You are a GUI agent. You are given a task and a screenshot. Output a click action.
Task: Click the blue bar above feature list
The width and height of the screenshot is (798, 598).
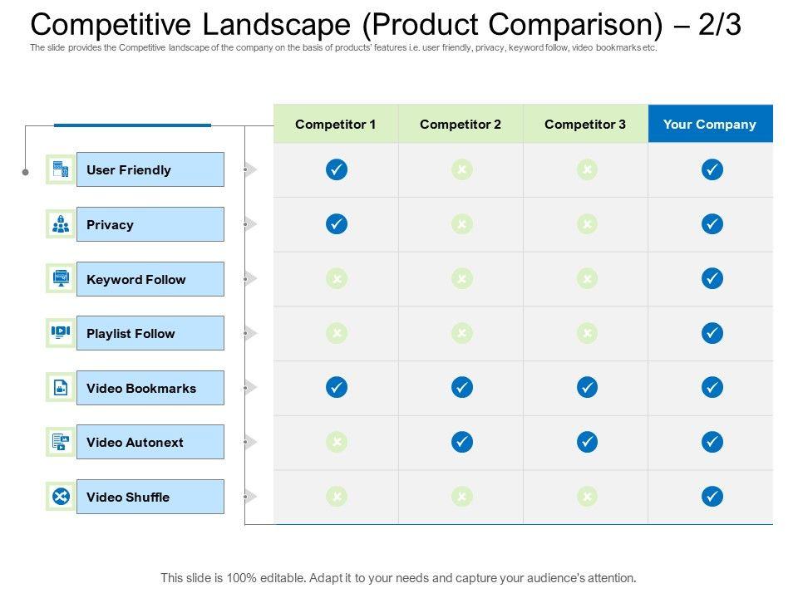(132, 125)
